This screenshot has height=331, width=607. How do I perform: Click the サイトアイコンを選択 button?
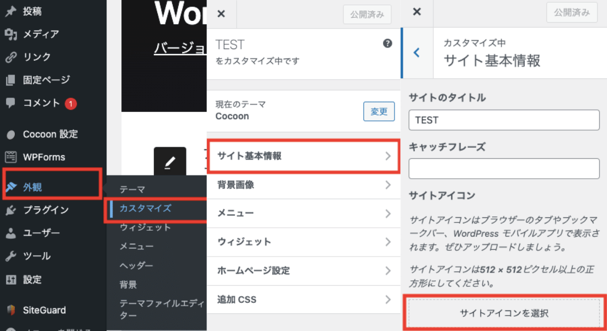coord(504,313)
